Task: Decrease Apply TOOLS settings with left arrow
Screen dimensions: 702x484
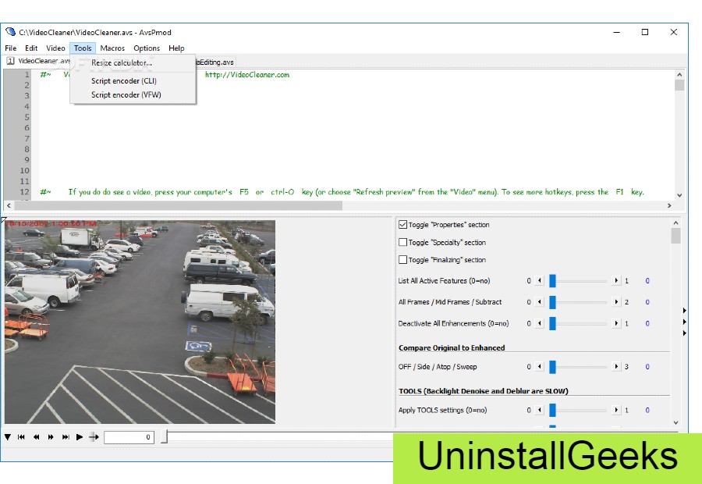Action: pyautogui.click(x=540, y=410)
